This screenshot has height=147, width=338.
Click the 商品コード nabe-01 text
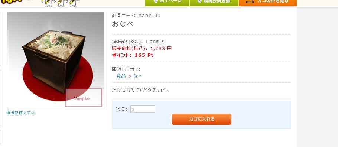coord(136,16)
